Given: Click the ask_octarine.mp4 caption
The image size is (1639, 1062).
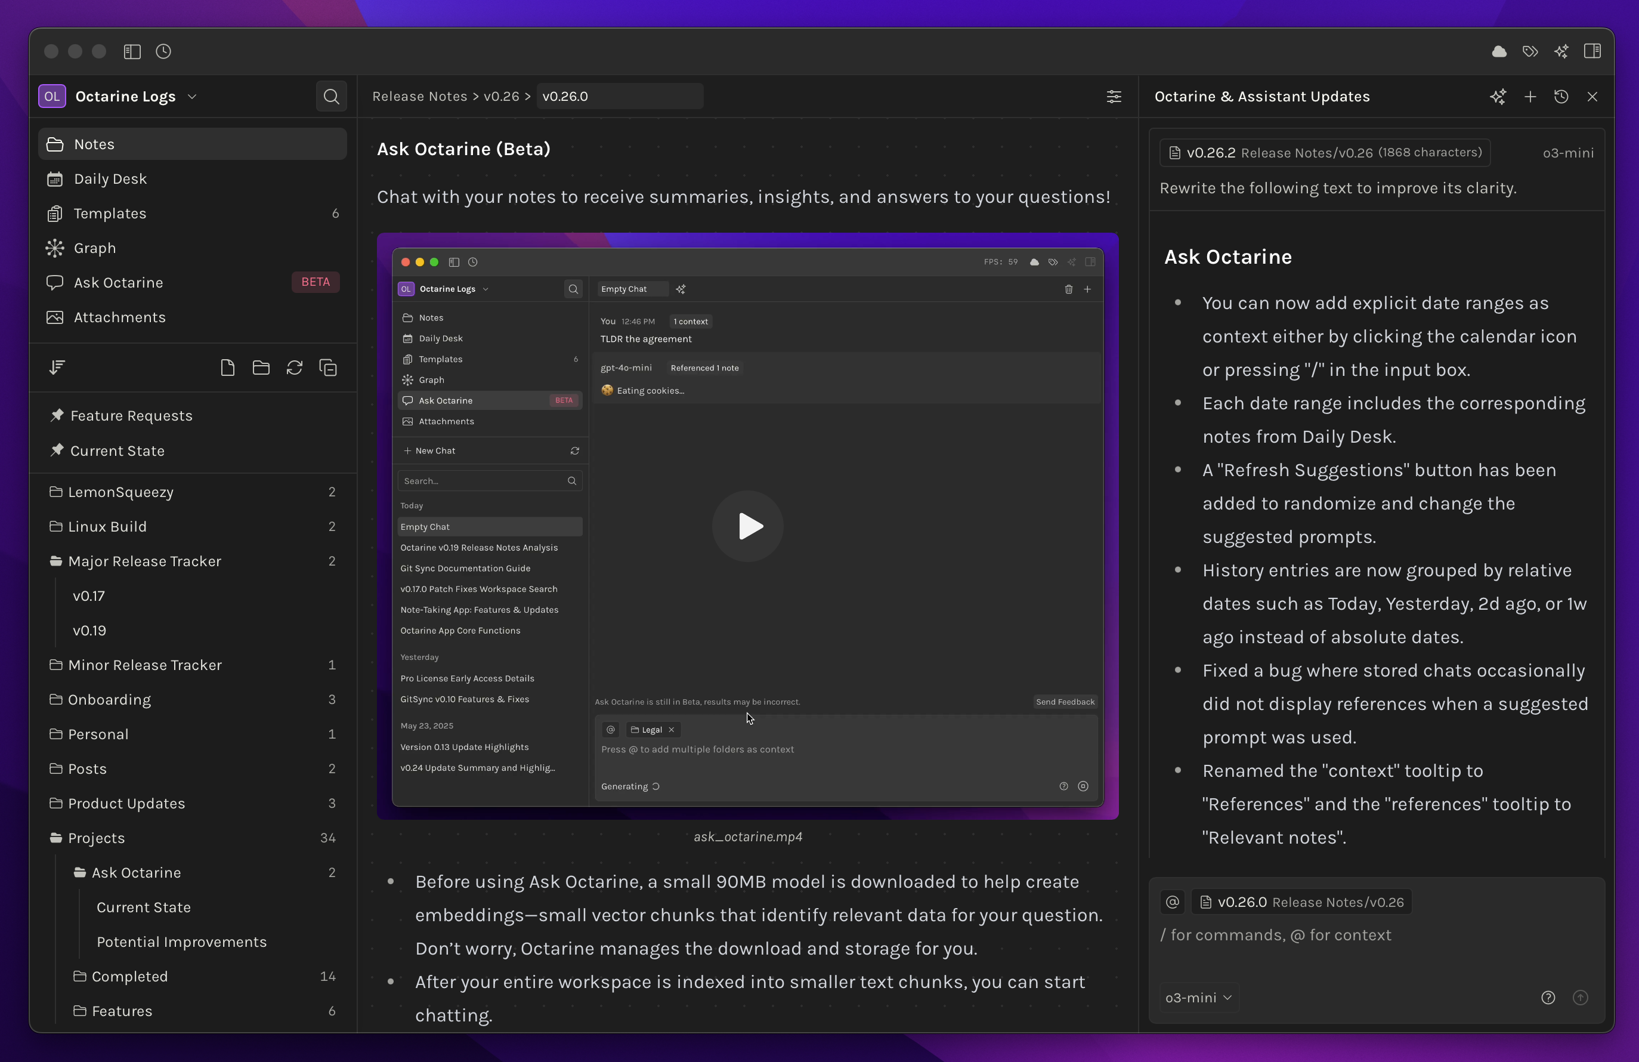Looking at the screenshot, I should click(x=748, y=838).
